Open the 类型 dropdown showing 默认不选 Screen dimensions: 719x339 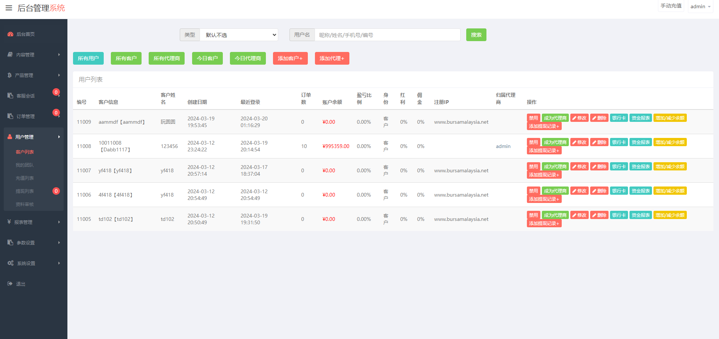239,35
